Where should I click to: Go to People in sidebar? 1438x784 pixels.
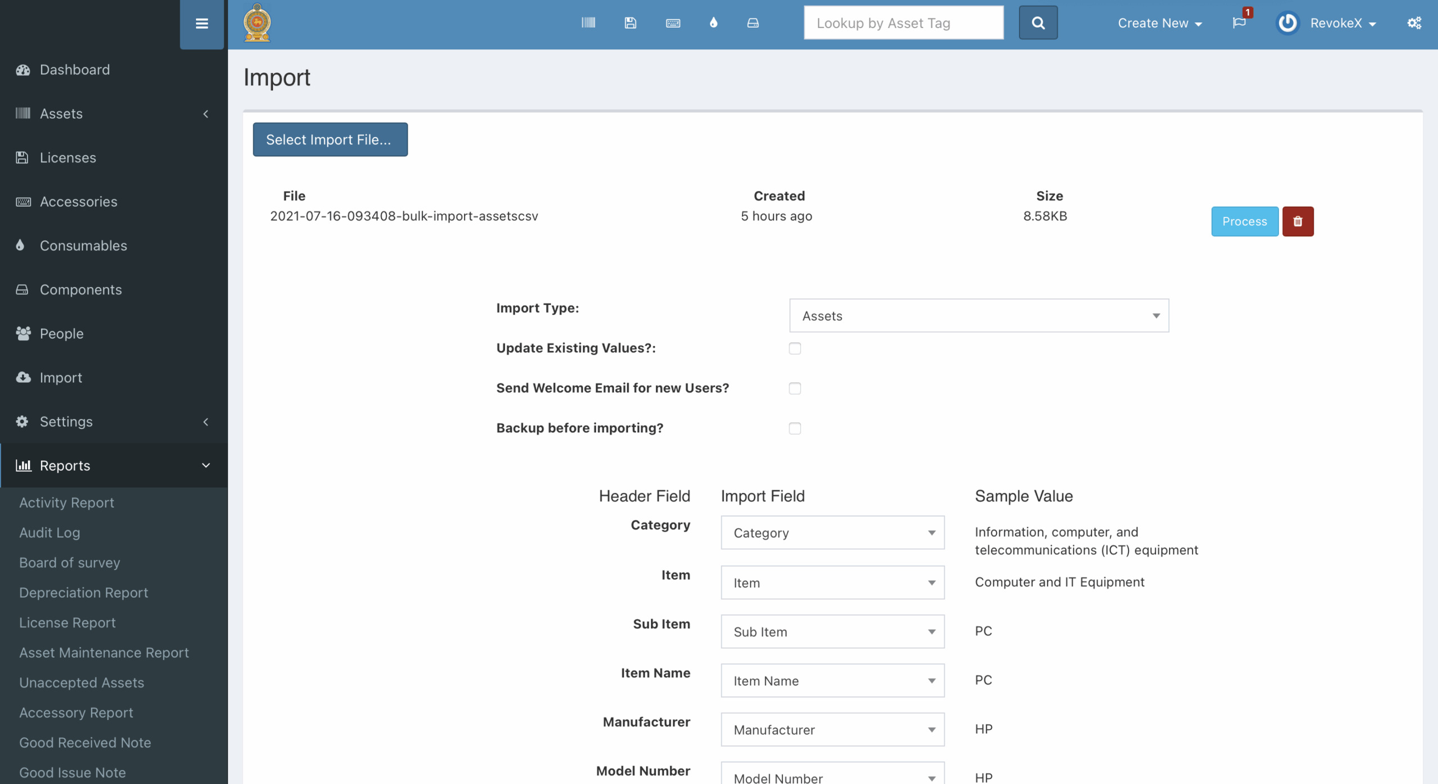61,334
